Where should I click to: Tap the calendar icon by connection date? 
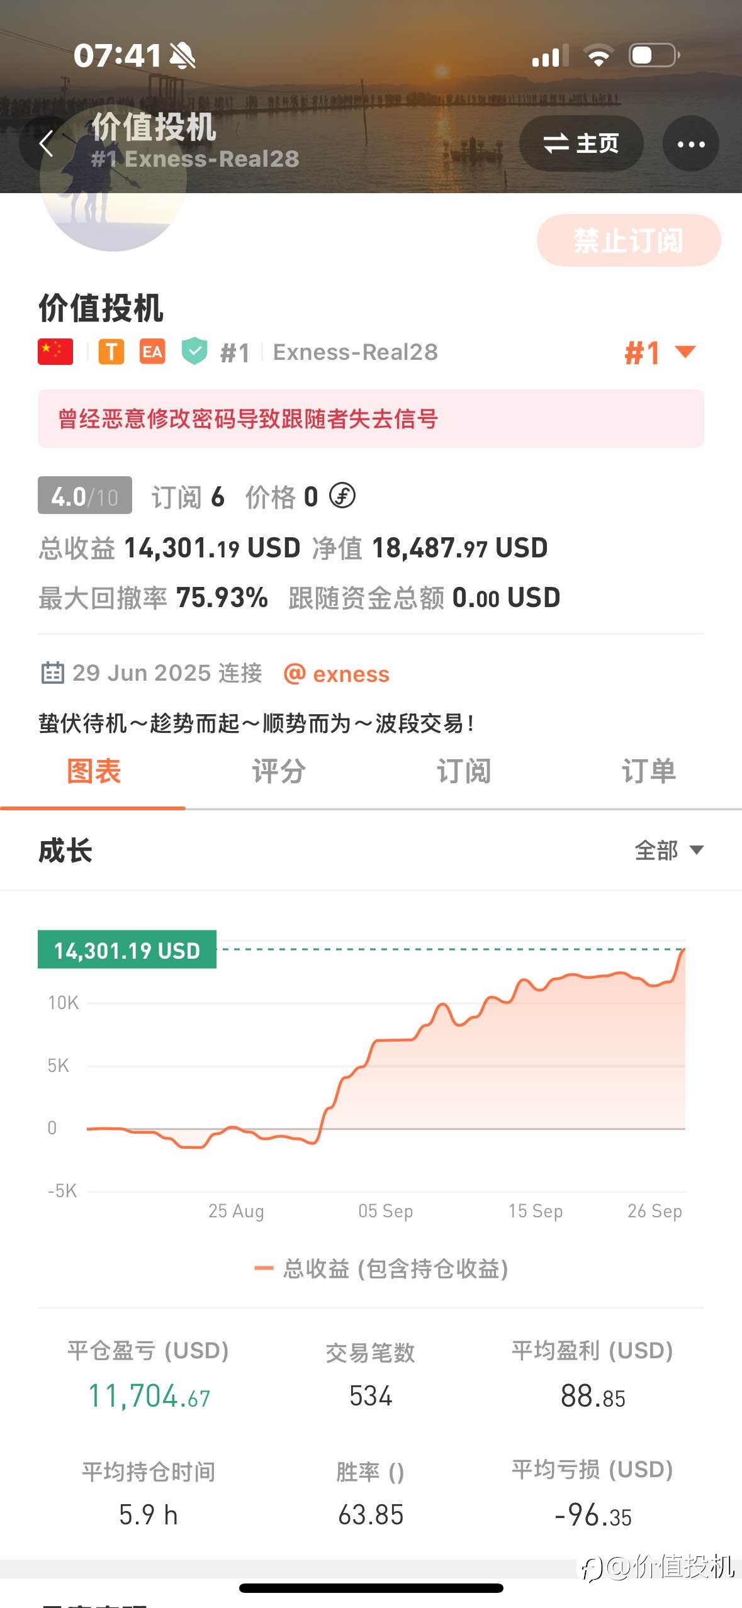click(52, 673)
